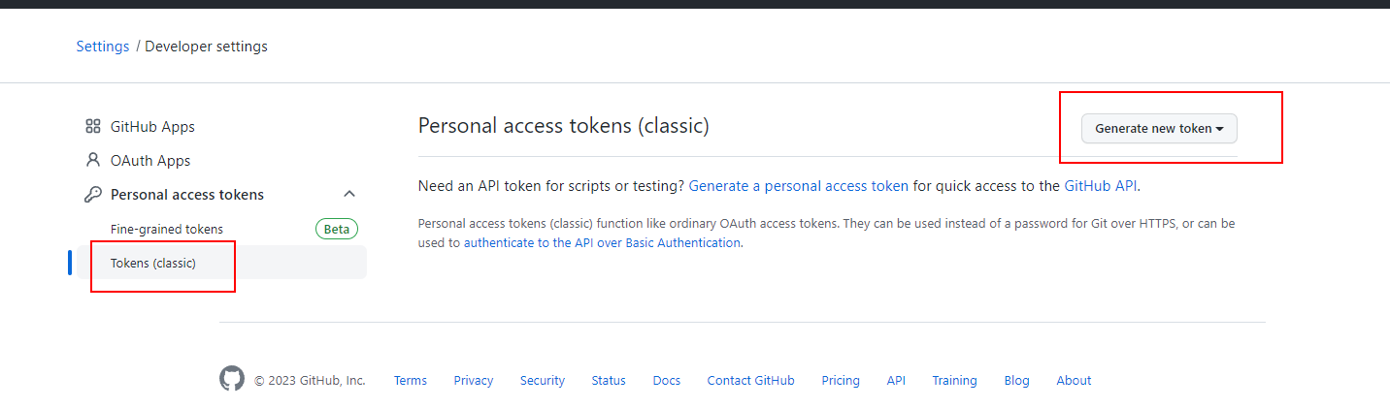The height and width of the screenshot is (408, 1390).
Task: Click the OAuth Apps person icon
Action: pos(93,160)
